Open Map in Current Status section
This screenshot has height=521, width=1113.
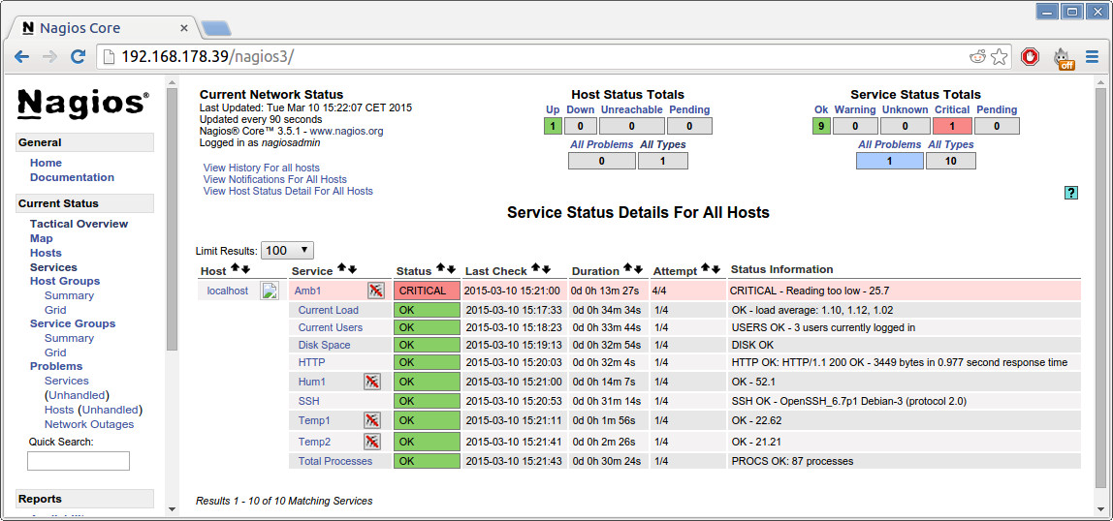click(x=41, y=238)
